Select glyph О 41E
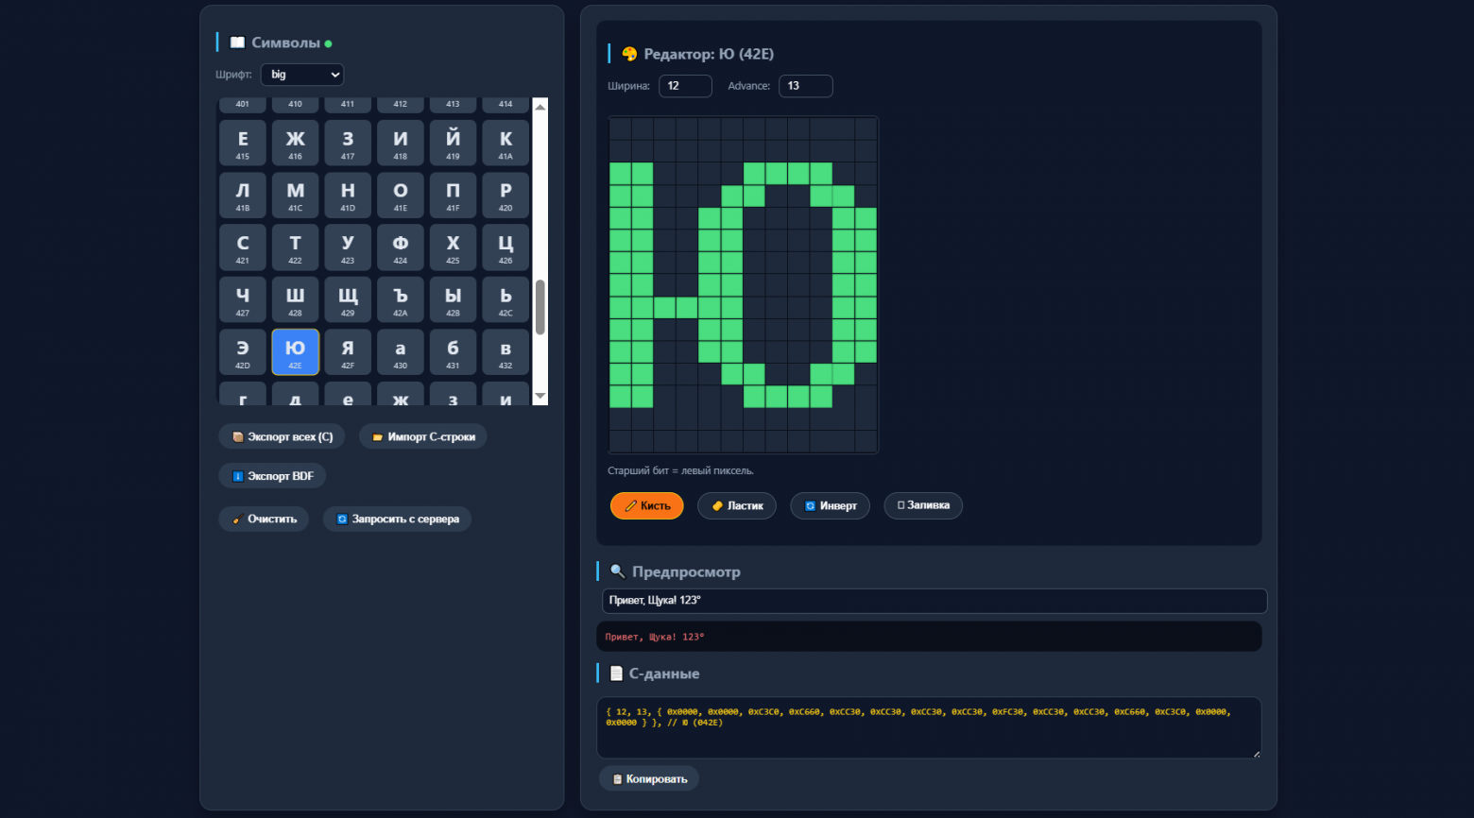 click(x=401, y=196)
